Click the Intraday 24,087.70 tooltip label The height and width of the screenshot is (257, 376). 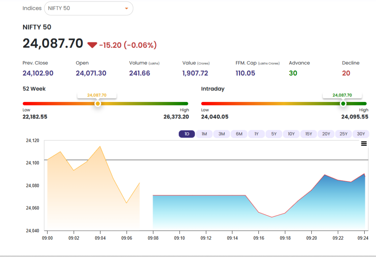point(342,95)
